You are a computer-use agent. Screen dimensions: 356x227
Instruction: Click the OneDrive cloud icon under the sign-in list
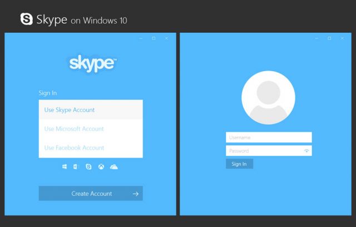(113, 167)
